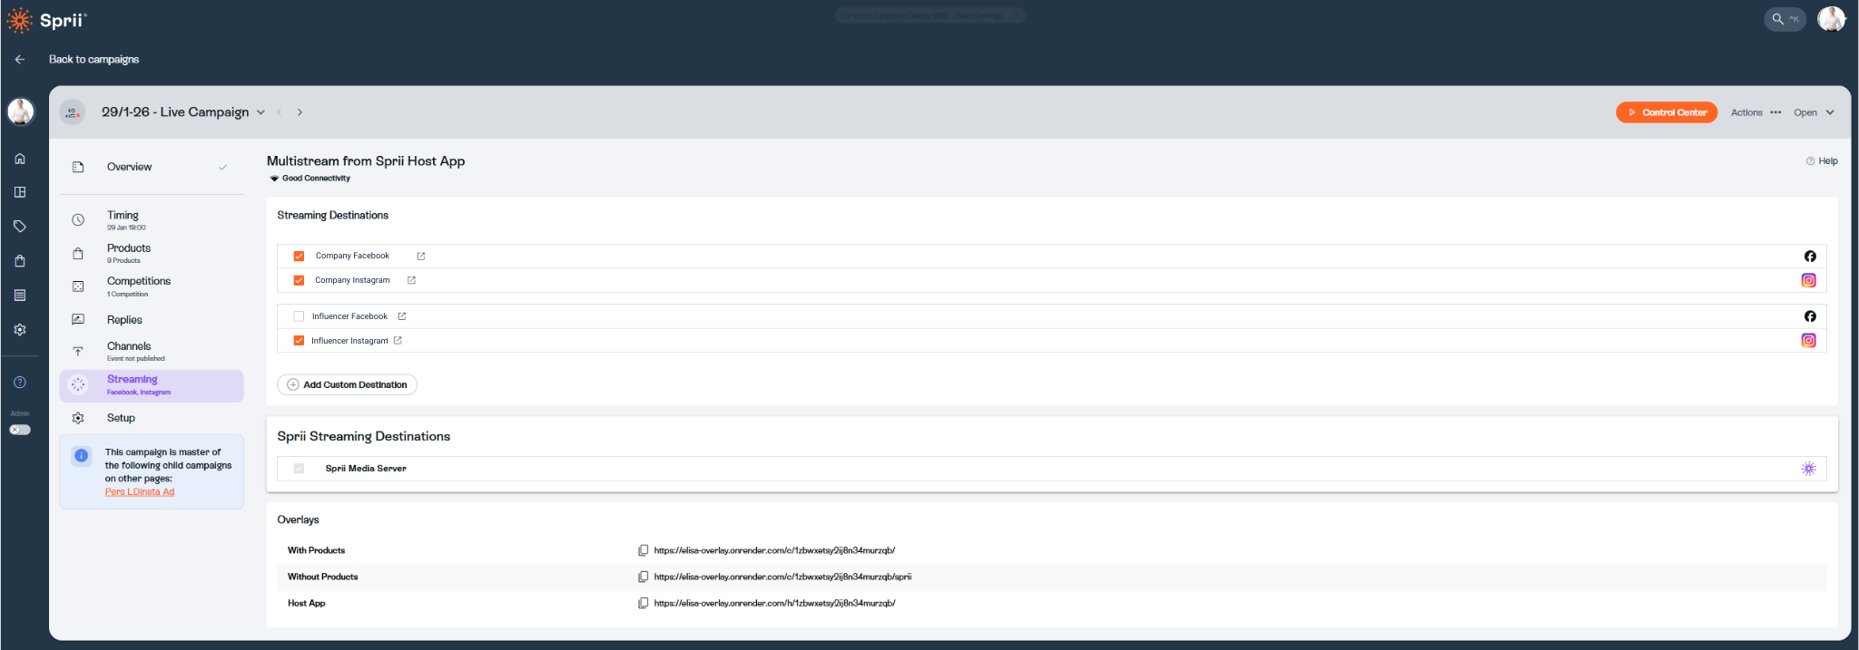This screenshot has height=650, width=1859.
Task: Click Facebook logo on Influencer Facebook row
Action: (1810, 316)
